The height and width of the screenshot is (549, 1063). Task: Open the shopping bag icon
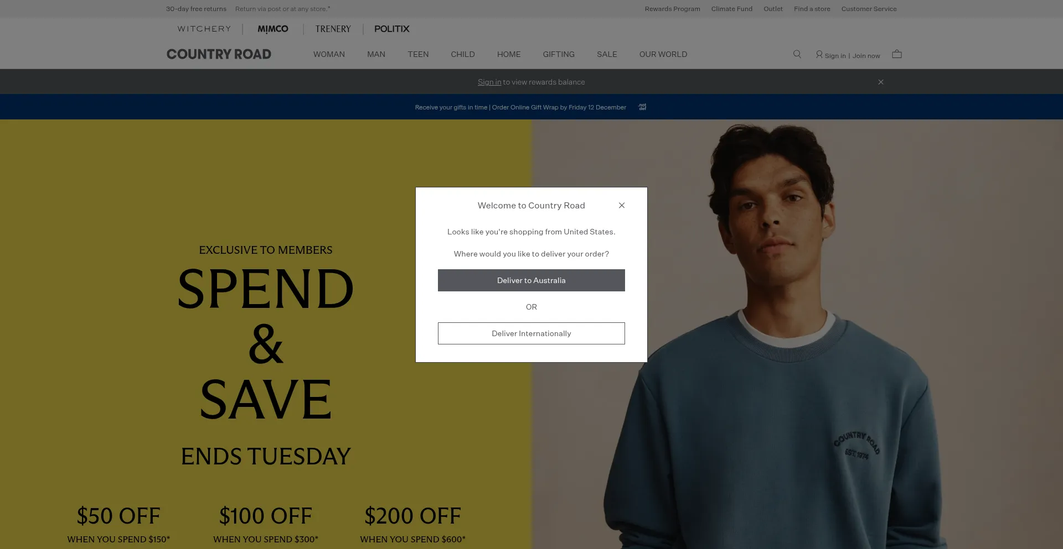[x=897, y=54]
